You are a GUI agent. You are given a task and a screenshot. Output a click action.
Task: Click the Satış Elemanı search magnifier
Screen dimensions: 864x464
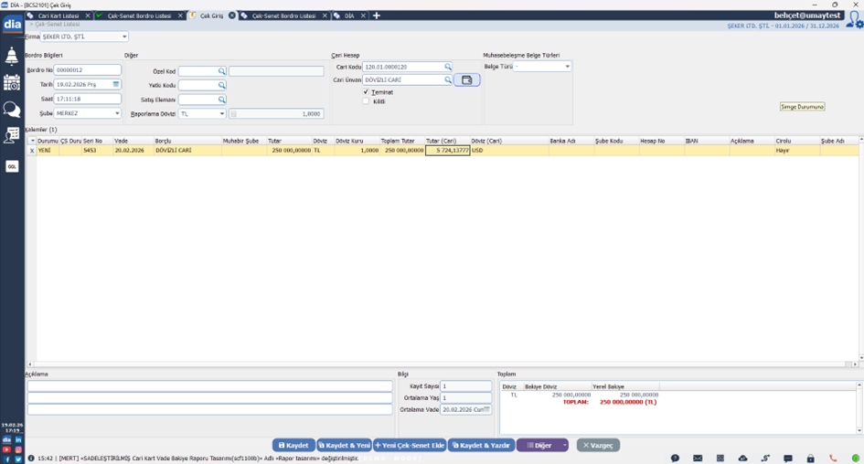(x=221, y=100)
